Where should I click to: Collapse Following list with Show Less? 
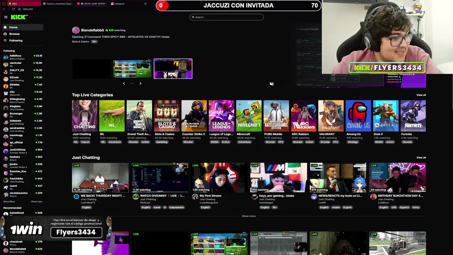(37, 202)
